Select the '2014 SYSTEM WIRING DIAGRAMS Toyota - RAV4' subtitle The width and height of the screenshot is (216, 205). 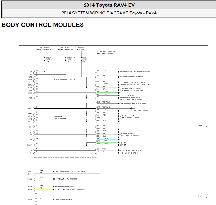click(x=109, y=13)
